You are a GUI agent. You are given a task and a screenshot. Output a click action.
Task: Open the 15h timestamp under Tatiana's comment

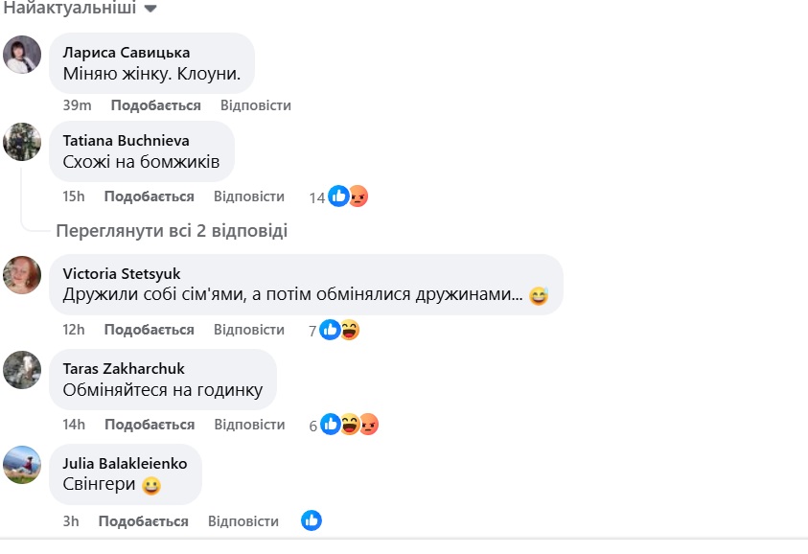[x=77, y=196]
